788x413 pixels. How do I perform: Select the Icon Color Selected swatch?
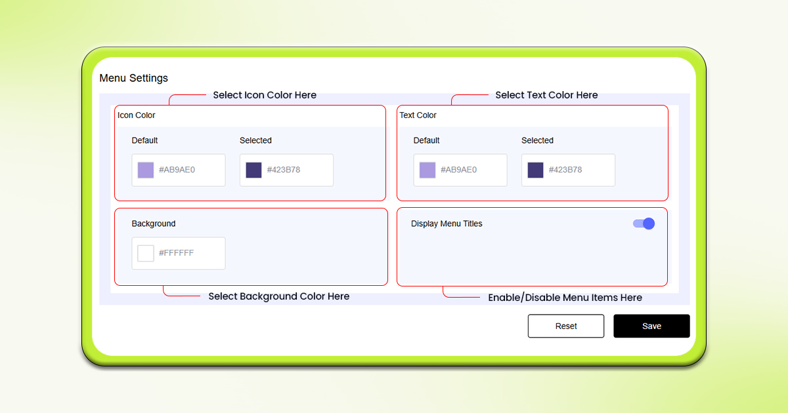click(253, 169)
